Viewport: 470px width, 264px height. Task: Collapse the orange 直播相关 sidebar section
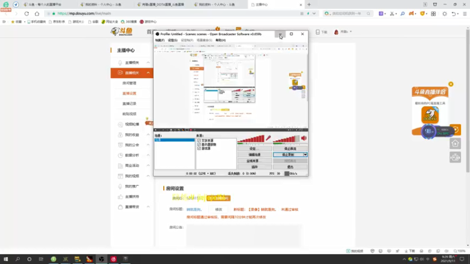tap(148, 73)
